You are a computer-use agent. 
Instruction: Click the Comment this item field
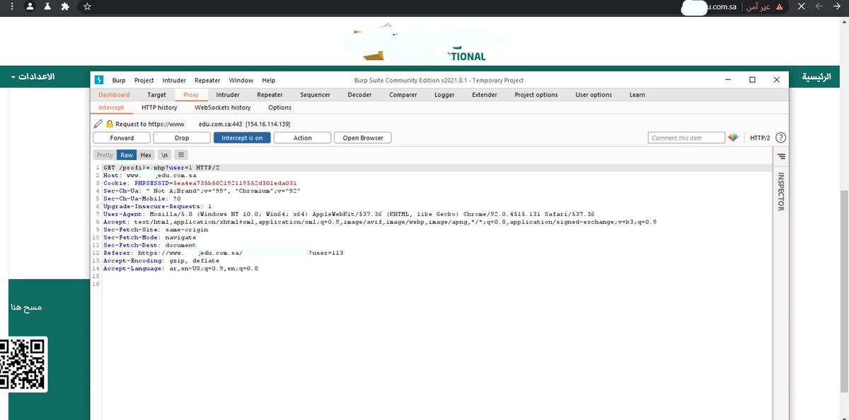686,138
